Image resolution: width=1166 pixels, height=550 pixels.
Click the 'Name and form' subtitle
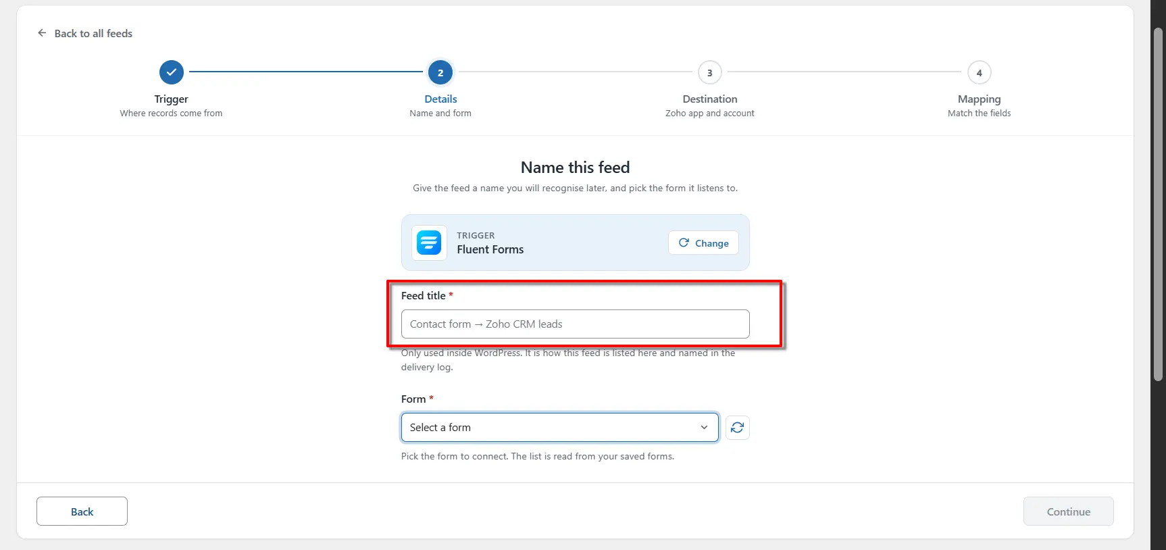click(440, 113)
